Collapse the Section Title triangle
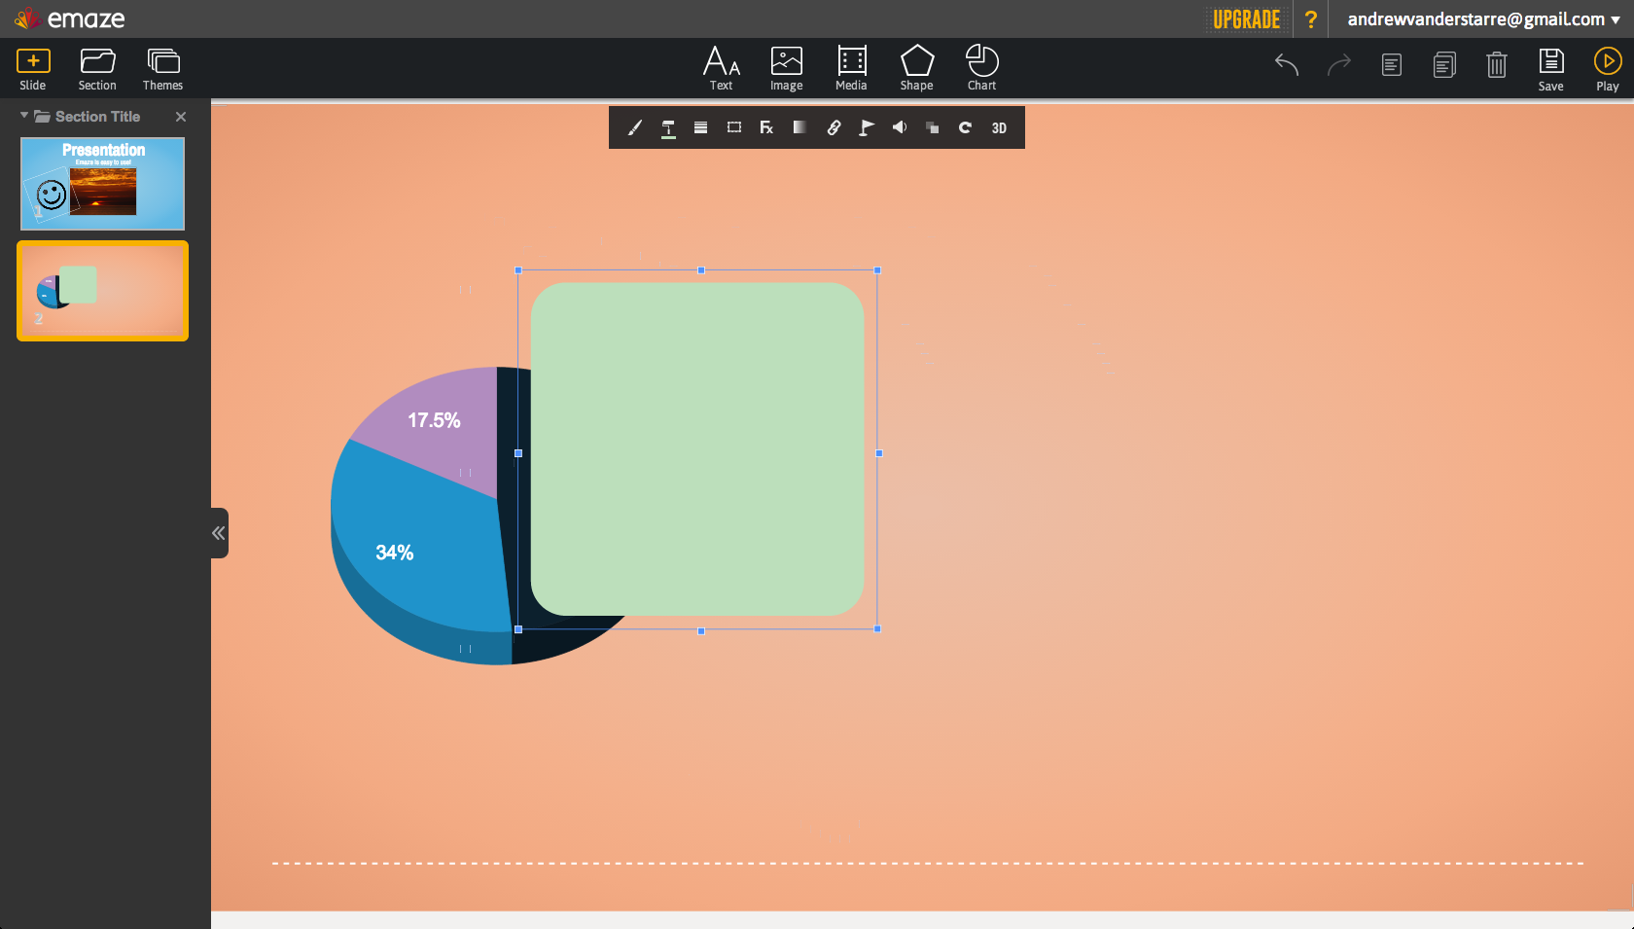The height and width of the screenshot is (929, 1634). coord(24,116)
